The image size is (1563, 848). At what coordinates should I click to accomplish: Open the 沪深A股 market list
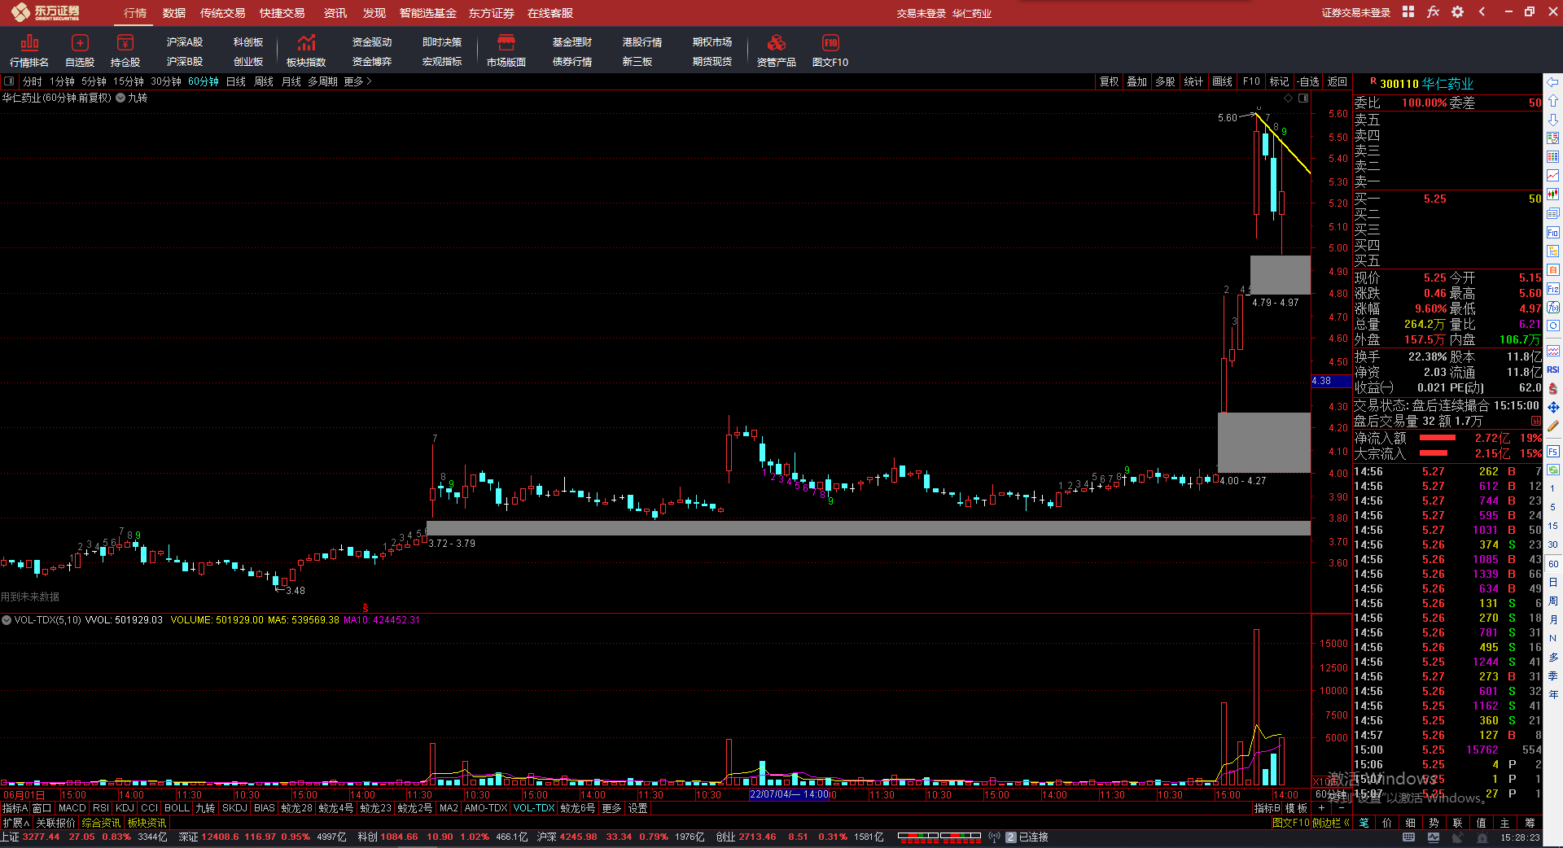pyautogui.click(x=185, y=42)
